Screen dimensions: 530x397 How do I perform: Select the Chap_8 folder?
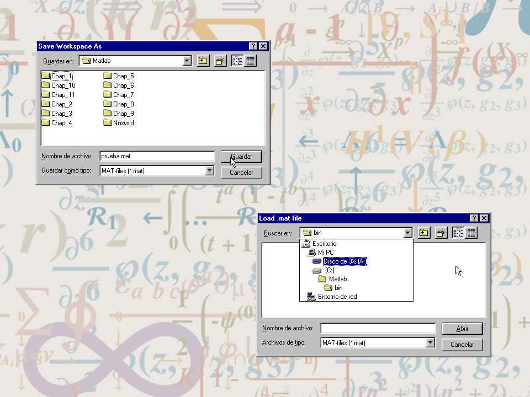click(119, 104)
